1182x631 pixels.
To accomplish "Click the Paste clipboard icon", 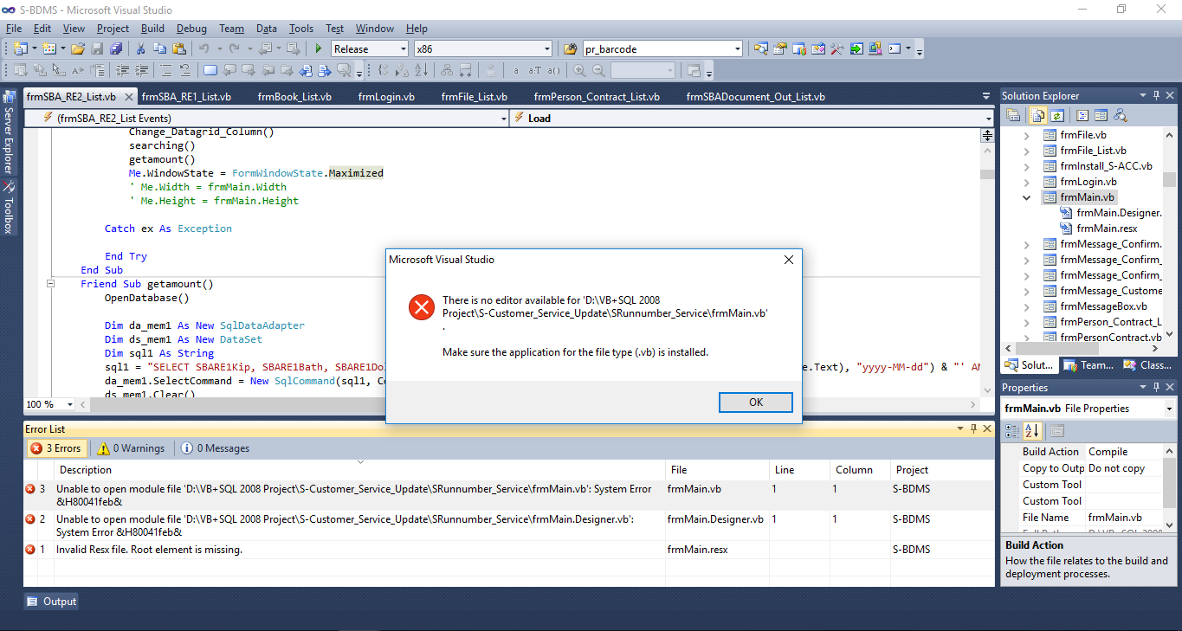I will [x=178, y=48].
